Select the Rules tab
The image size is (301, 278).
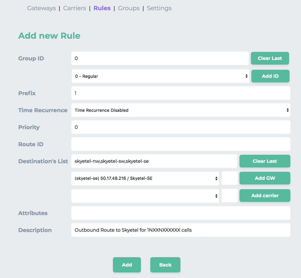pos(102,8)
